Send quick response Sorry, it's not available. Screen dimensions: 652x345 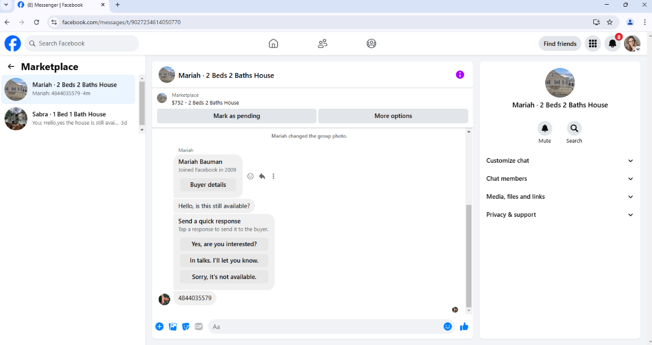pyautogui.click(x=224, y=277)
